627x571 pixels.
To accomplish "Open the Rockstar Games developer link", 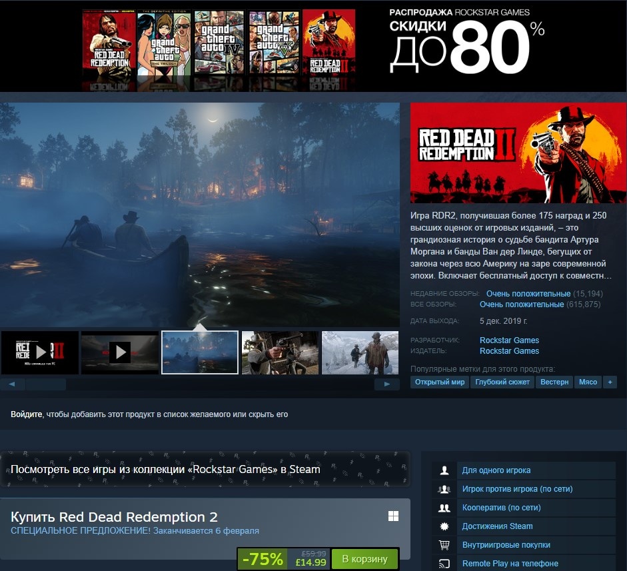I will tap(509, 340).
